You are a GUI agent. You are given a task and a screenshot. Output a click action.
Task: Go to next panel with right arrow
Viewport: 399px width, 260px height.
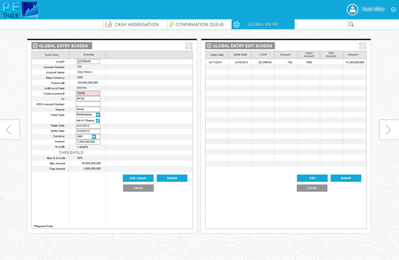pyautogui.click(x=388, y=130)
